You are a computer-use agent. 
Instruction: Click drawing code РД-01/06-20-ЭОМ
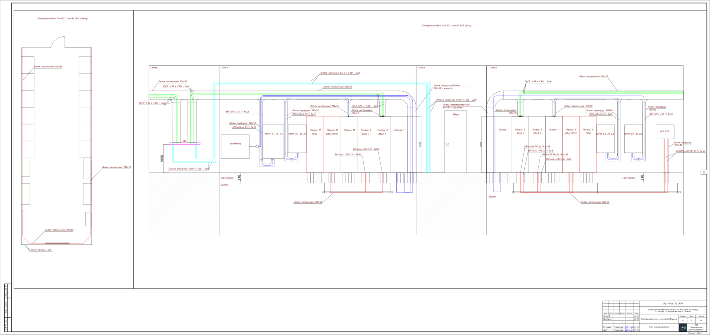click(673, 303)
